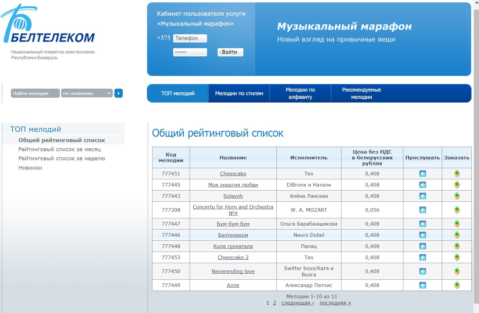Screen dimensions: 479x313
Task: Listen to Concerto for Horn and Orchestra
Action: (422, 210)
